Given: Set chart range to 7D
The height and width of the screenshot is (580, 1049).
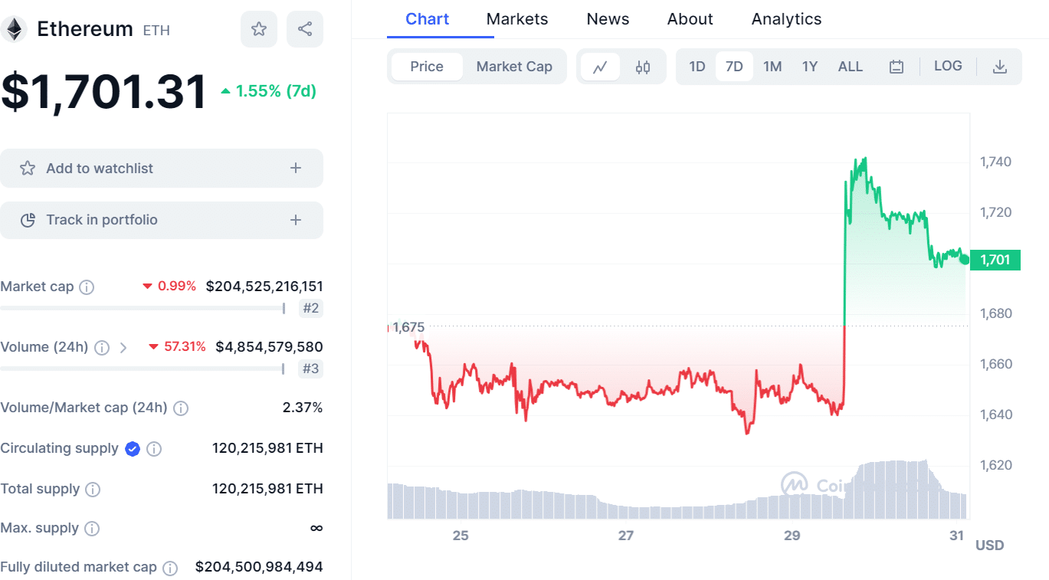Looking at the screenshot, I should pyautogui.click(x=734, y=67).
